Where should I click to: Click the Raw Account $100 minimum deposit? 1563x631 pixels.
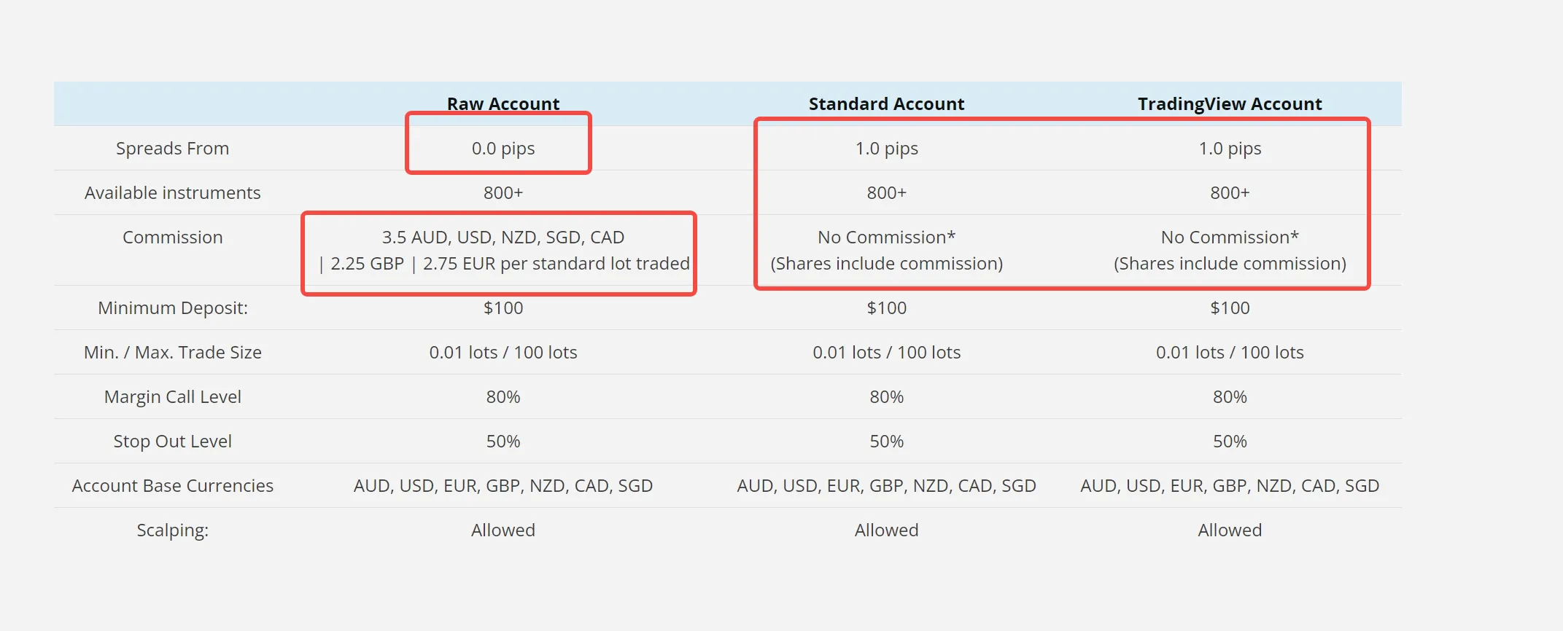tap(503, 308)
